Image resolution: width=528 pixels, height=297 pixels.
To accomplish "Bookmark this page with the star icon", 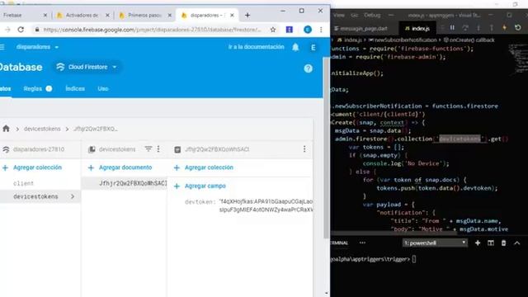I will [x=273, y=30].
